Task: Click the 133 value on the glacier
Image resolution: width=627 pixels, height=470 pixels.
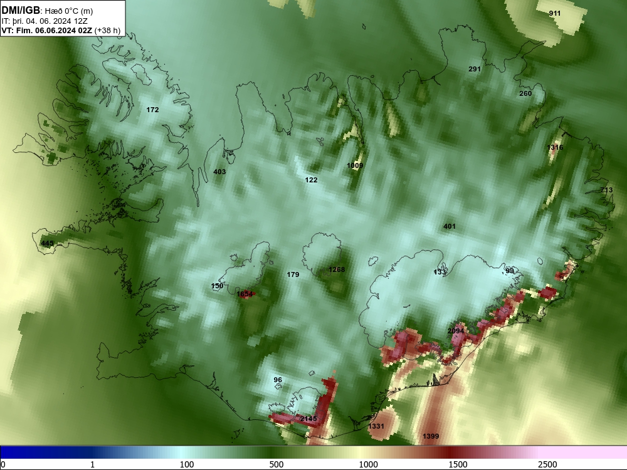Action: [440, 272]
